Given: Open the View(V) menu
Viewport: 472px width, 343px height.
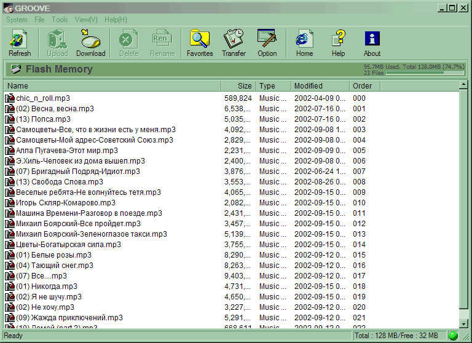Looking at the screenshot, I should pos(86,20).
